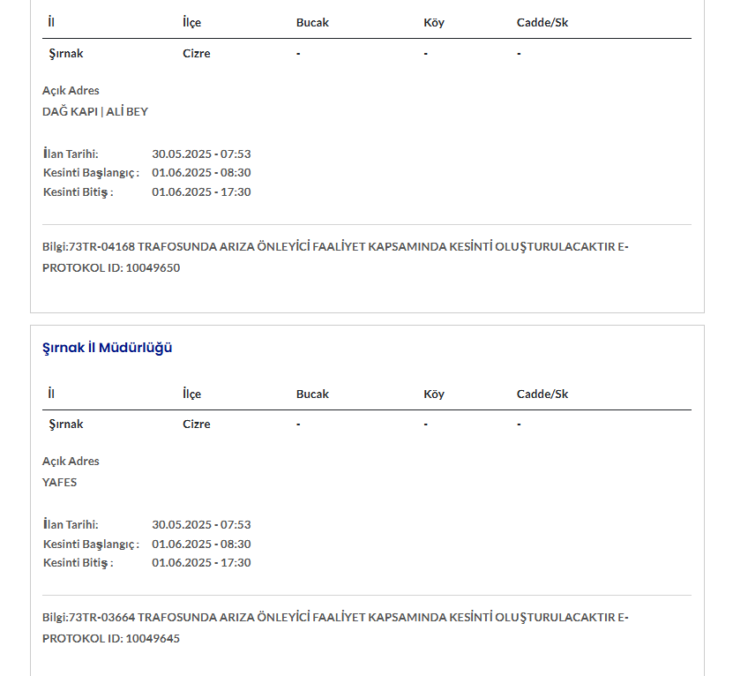Viewport: 733px width, 676px height.
Task: Click the Cizre cell in the top table
Action: (x=197, y=54)
